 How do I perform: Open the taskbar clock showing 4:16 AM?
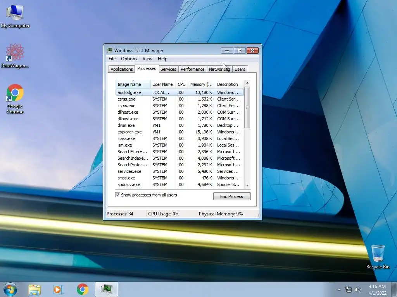(x=377, y=289)
